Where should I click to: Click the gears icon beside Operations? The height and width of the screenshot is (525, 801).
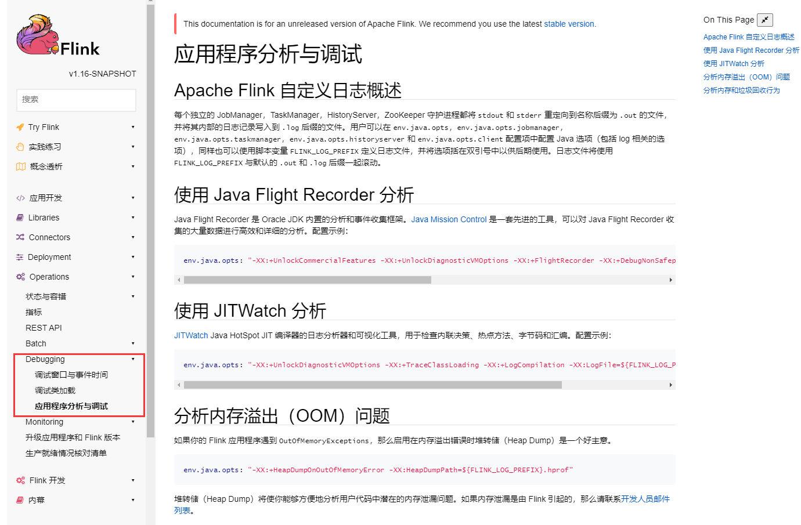(x=21, y=277)
